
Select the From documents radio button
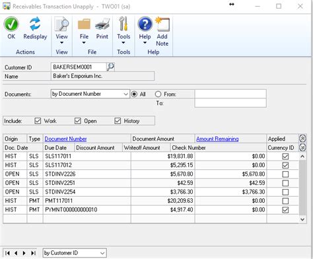[x=158, y=94]
